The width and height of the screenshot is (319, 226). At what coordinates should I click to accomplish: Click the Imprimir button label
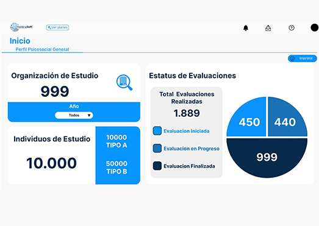[306, 58]
